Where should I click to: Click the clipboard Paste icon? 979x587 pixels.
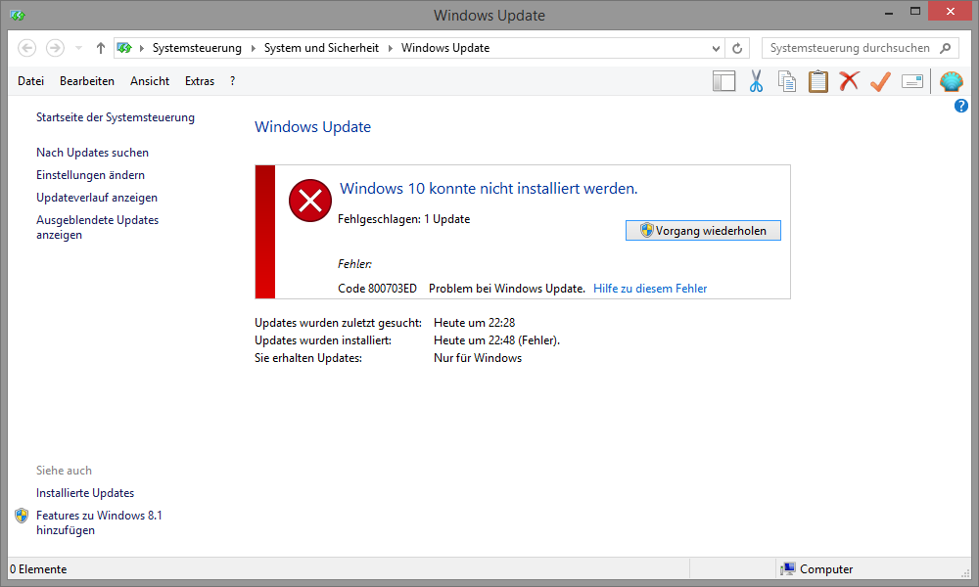click(x=817, y=81)
